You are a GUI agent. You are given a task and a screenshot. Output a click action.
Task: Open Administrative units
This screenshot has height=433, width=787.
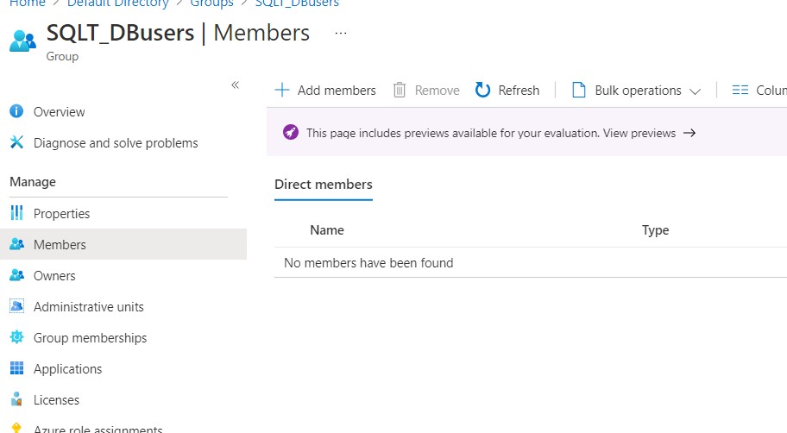pyautogui.click(x=89, y=306)
